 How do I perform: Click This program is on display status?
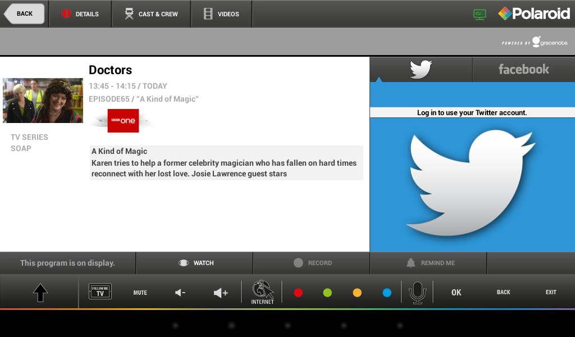67,263
